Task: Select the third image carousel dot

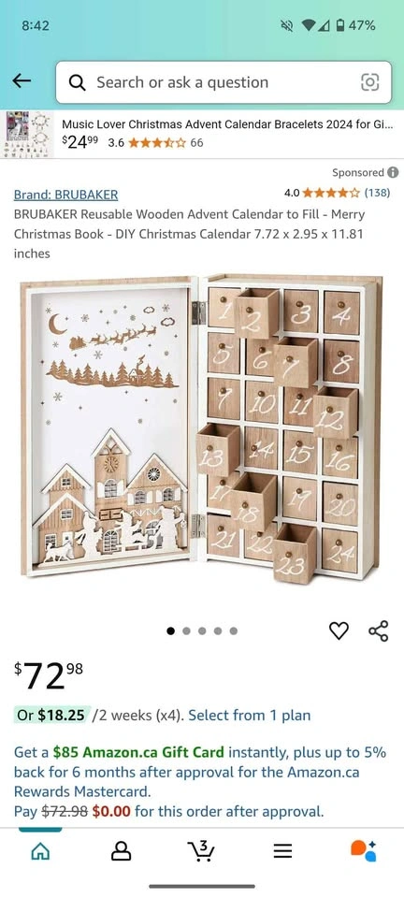Action: pos(202,631)
